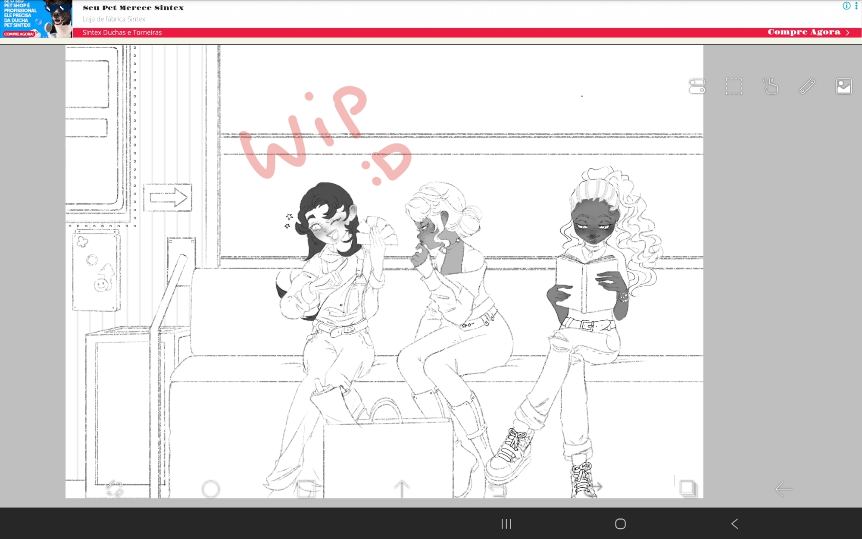Open brush settings circle icon
The width and height of the screenshot is (862, 539).
211,489
